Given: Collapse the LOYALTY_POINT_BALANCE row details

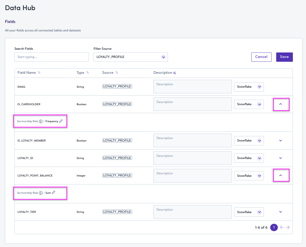Looking at the screenshot, I should (281, 175).
